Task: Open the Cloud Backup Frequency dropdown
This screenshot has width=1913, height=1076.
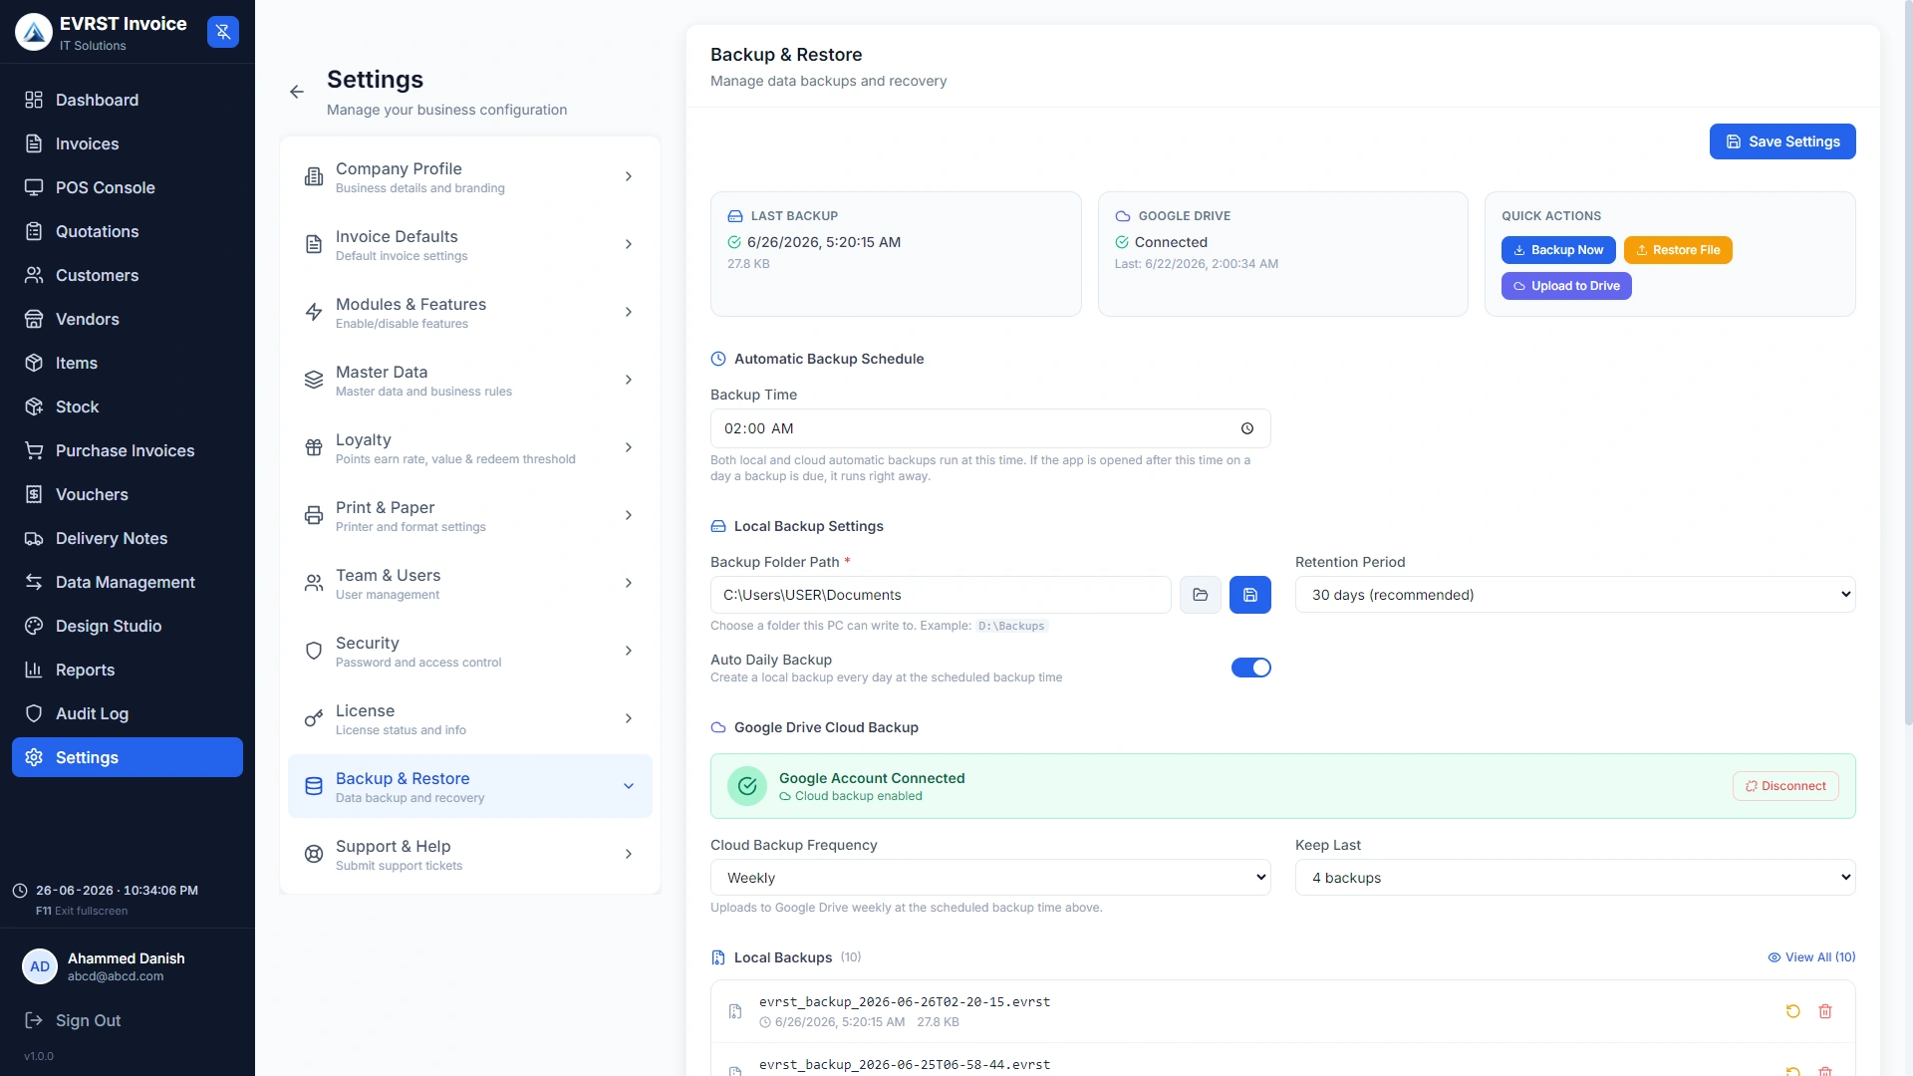Action: [x=990, y=878]
